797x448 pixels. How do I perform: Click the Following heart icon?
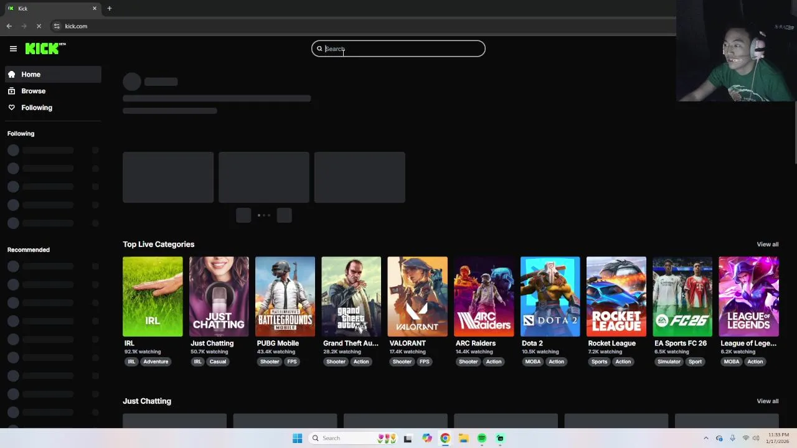[11, 108]
